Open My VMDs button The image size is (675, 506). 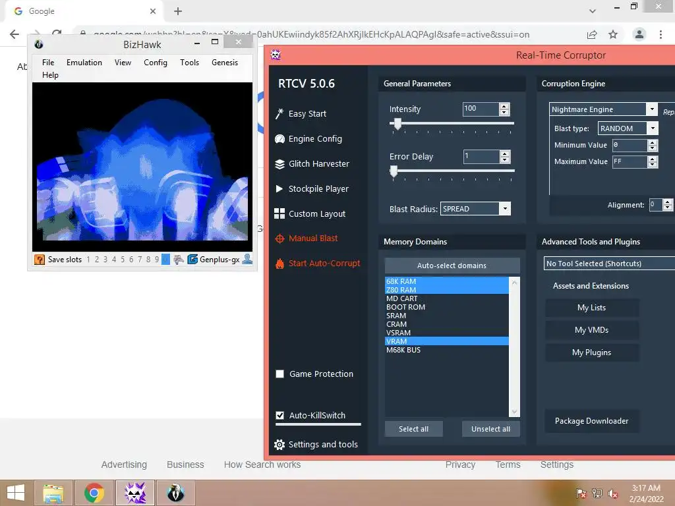click(x=592, y=330)
